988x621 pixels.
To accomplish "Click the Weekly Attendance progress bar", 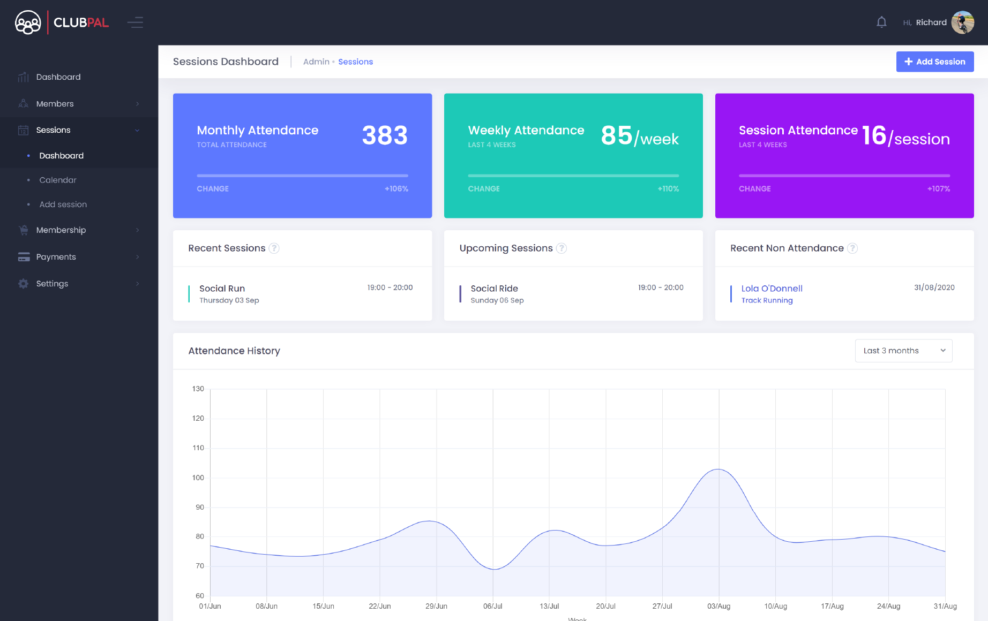I will (573, 176).
